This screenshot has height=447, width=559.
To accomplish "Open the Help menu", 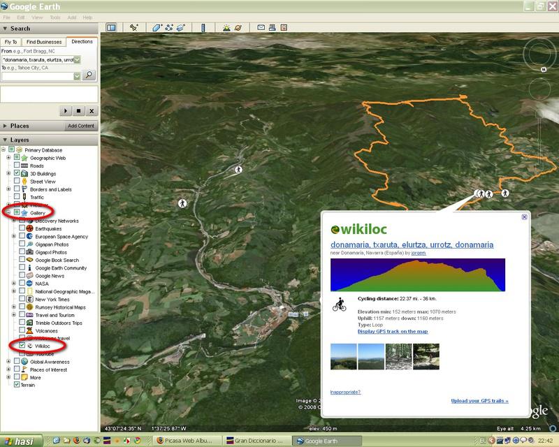I will [87, 17].
